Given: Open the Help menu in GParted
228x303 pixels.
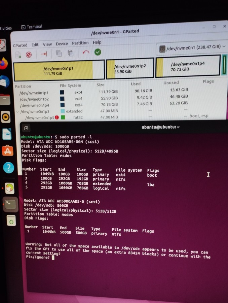Looking at the screenshot, I should tap(97, 42).
